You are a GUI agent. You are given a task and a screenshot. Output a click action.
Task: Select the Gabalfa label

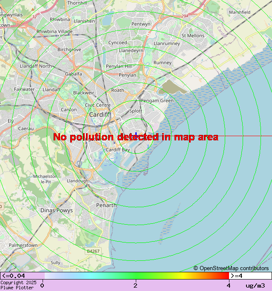73,74
